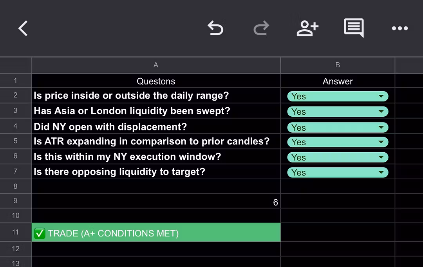Open the daily range answer dropdown

point(381,96)
